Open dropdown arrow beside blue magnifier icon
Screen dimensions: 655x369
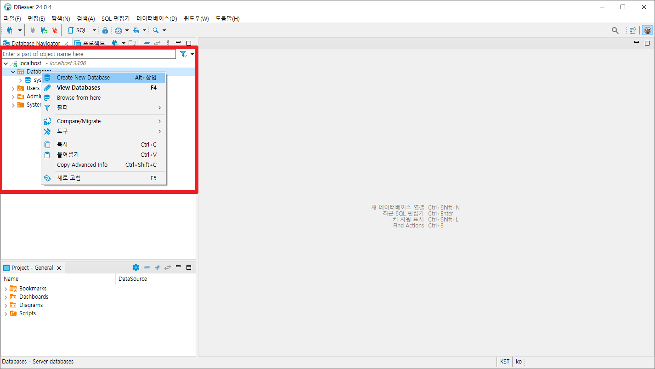click(x=164, y=30)
